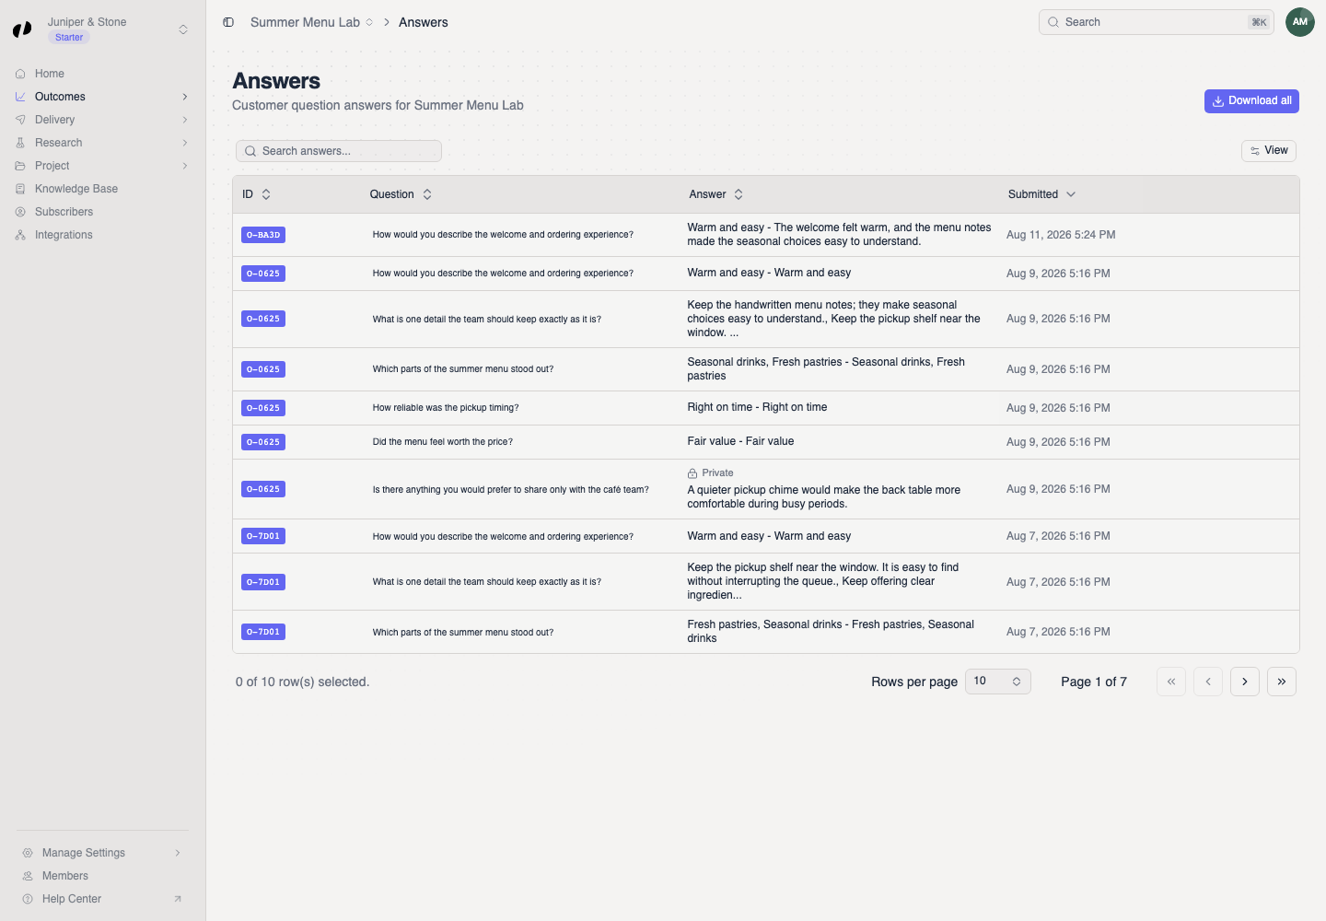Viewport: 1326px width, 921px height.
Task: Expand the Delivery submenu chevron
Action: tap(185, 120)
